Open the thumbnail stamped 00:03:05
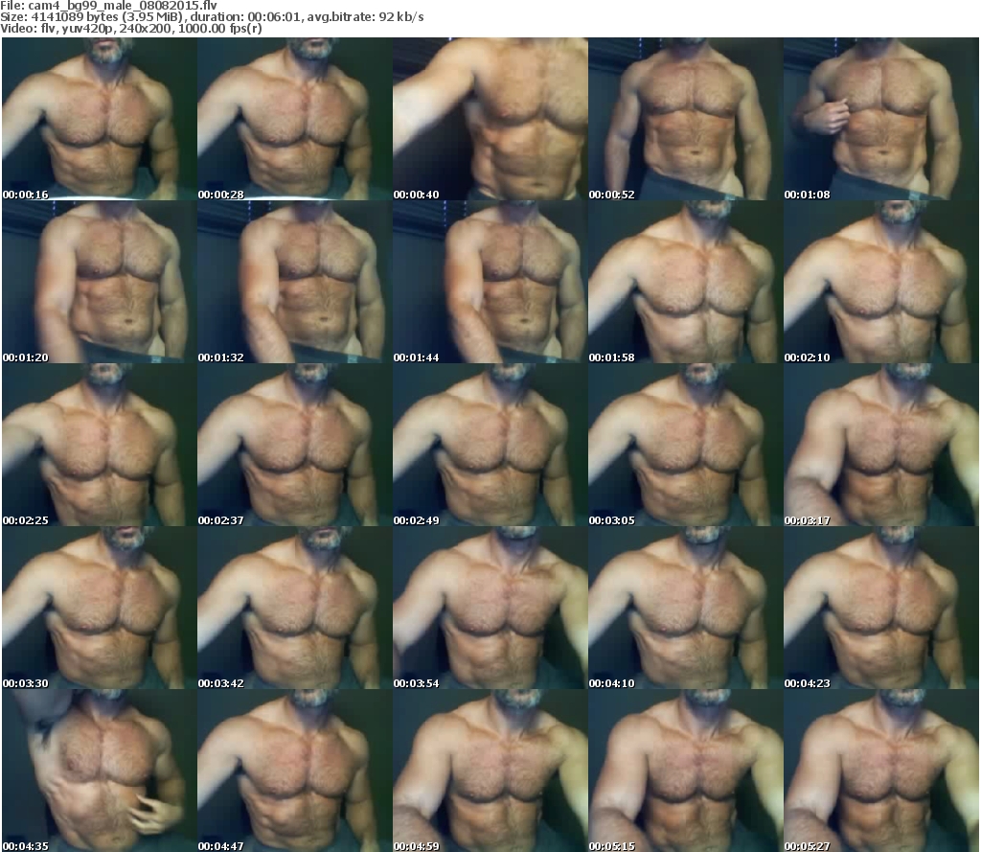The height and width of the screenshot is (852, 981). 686,445
